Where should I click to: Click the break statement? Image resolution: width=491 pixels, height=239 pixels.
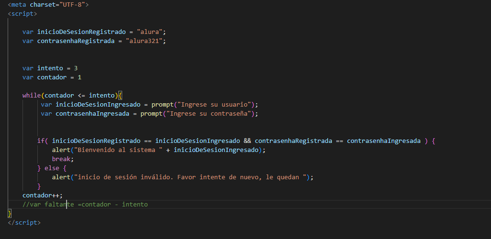[x=63, y=159]
